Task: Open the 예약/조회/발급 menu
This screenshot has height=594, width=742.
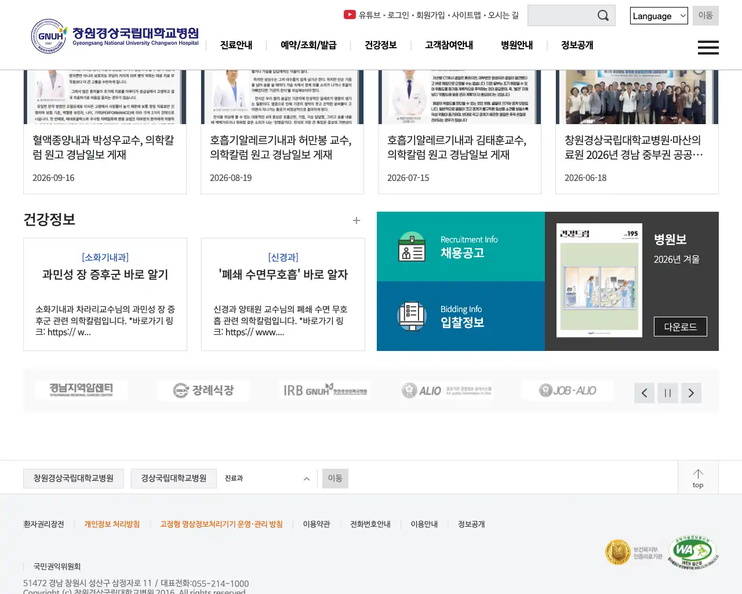Action: tap(308, 45)
